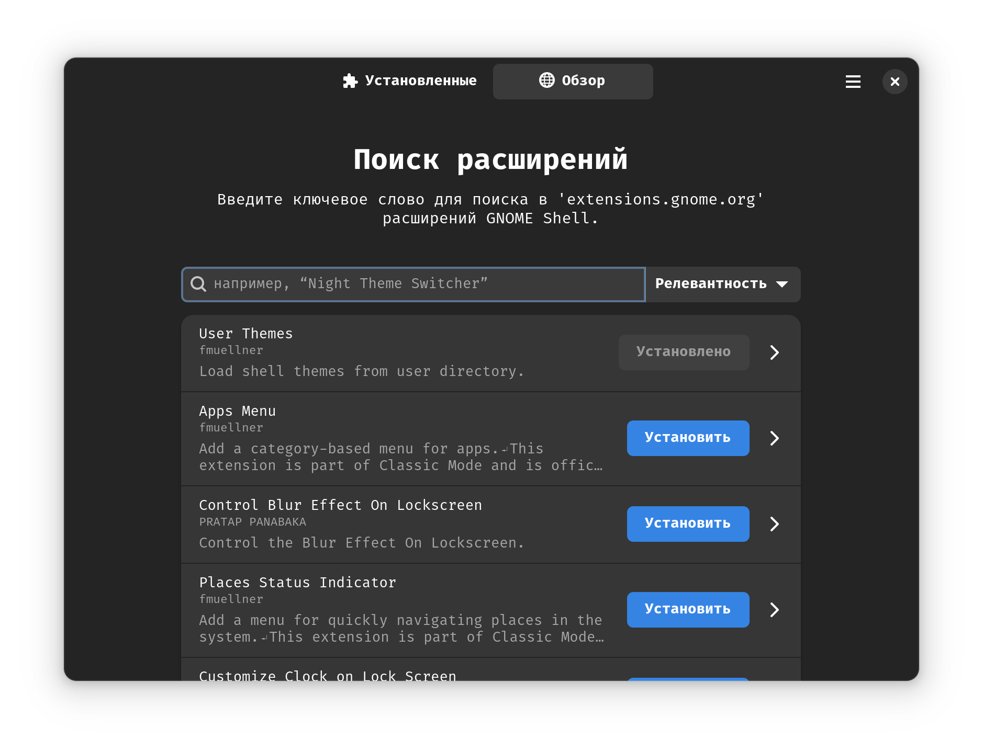983x751 pixels.
Task: Click the Places Status Indicator title
Action: click(298, 583)
